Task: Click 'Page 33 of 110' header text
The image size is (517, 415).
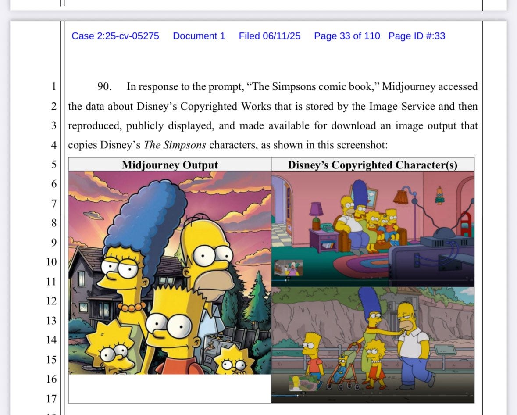Action: click(347, 36)
